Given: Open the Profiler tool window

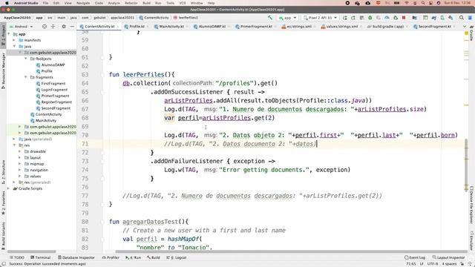Looking at the screenshot, I should coord(111,257).
